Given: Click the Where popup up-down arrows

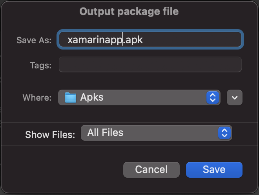Looking at the screenshot, I should (212, 97).
